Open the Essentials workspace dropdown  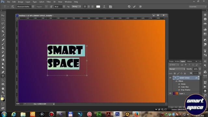(x=198, y=6)
